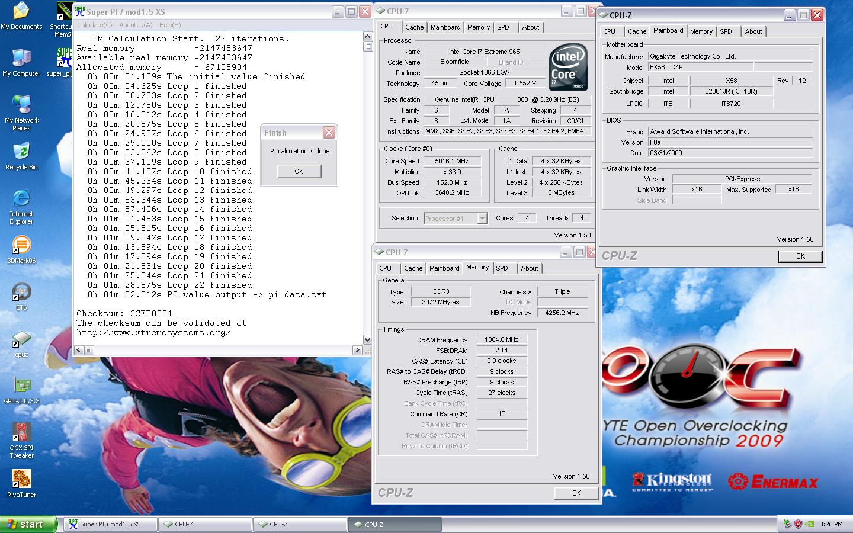The width and height of the screenshot is (853, 533).
Task: Open About tab in CPU window
Action: 531,27
